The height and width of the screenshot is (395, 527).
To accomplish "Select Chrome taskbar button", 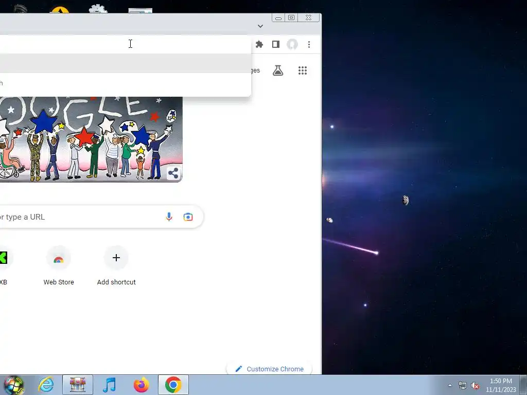I will [173, 385].
